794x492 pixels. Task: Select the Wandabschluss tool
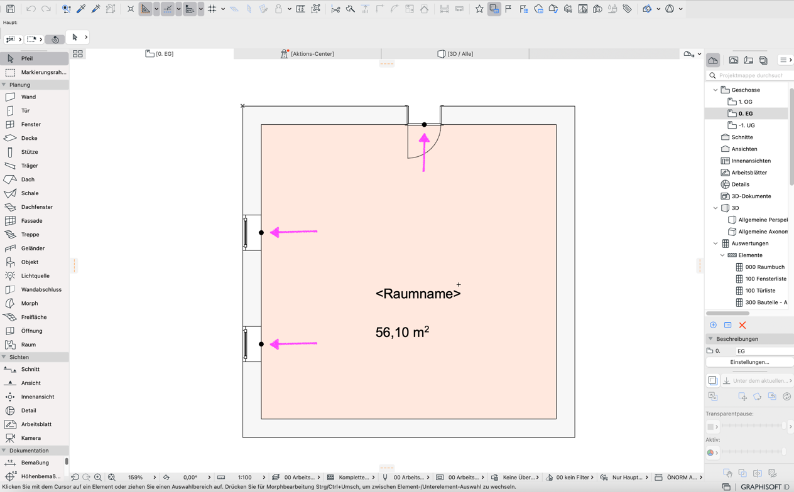pyautogui.click(x=35, y=290)
